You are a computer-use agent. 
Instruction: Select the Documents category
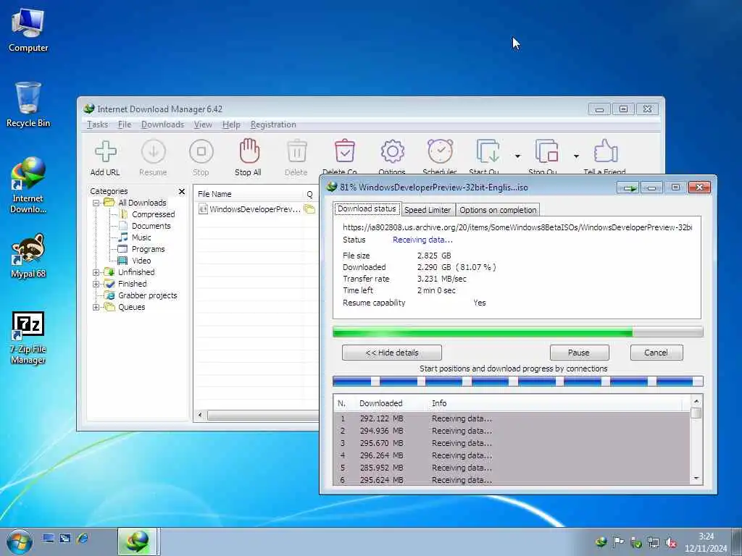pyautogui.click(x=151, y=226)
